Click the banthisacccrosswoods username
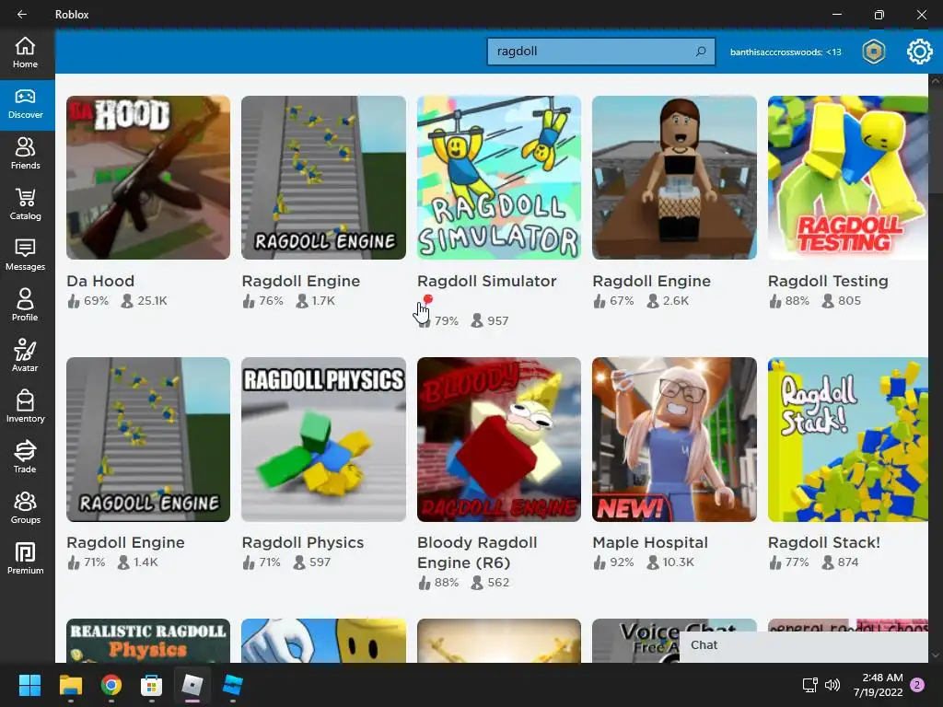This screenshot has height=707, width=943. (786, 52)
